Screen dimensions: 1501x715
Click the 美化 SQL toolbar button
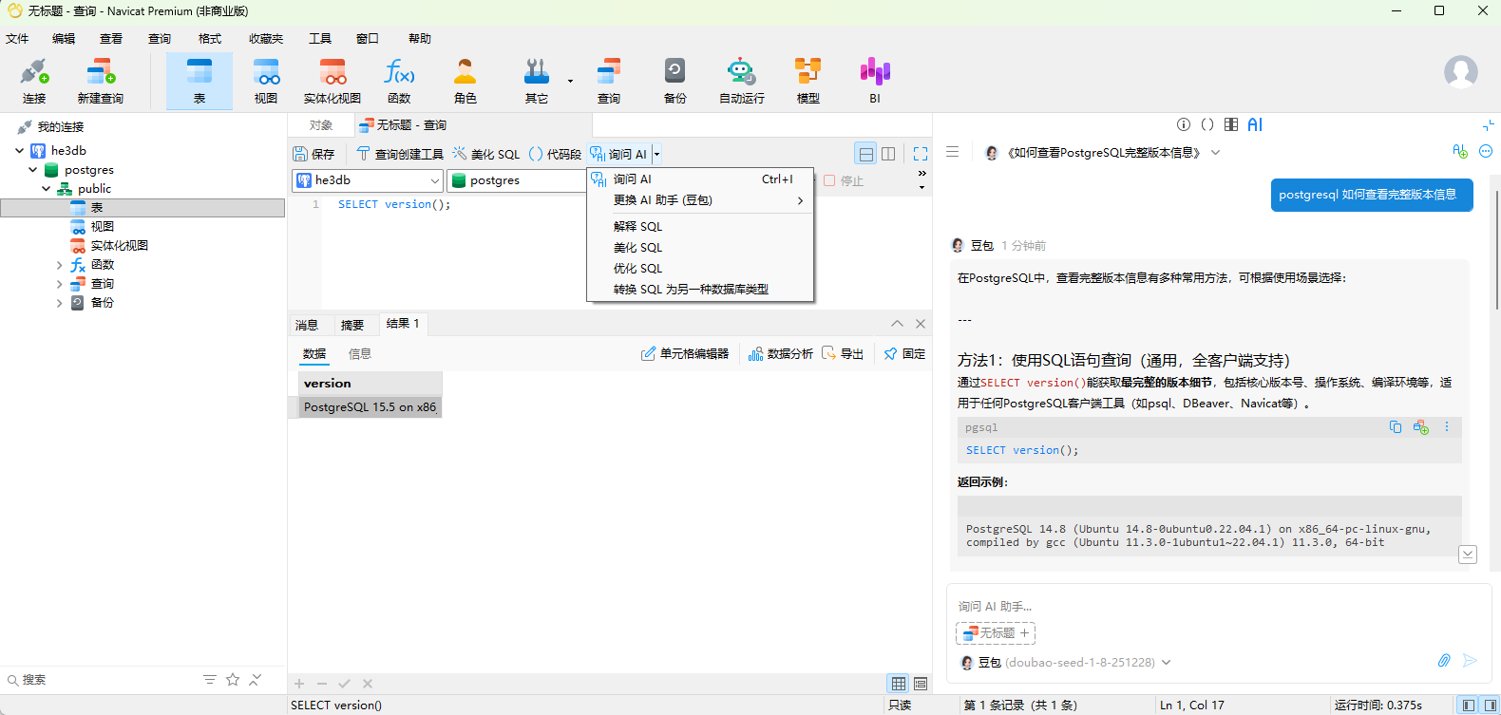pyautogui.click(x=486, y=154)
